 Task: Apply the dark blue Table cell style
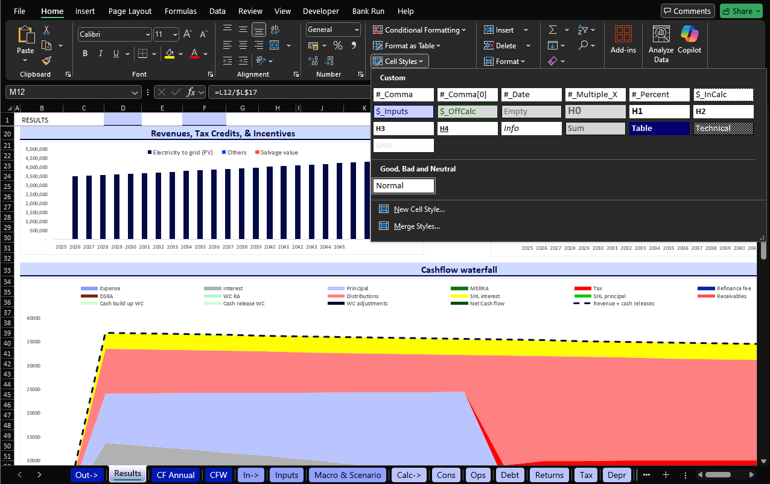point(659,129)
